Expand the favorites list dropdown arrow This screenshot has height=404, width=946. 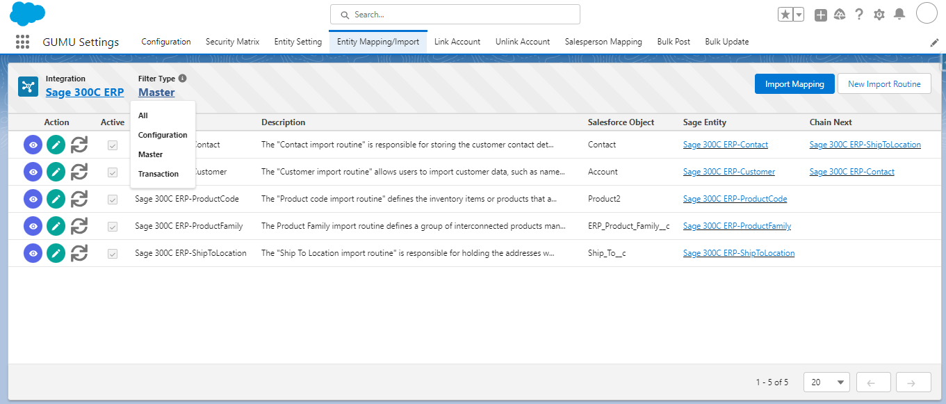(799, 15)
